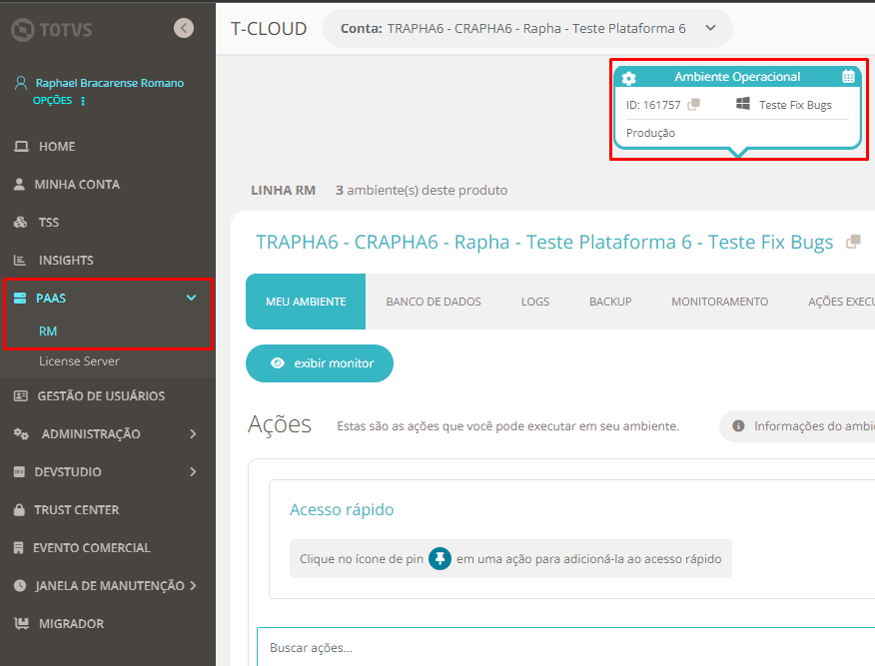This screenshot has width=875, height=666.
Task: Click the T-CLOUD title
Action: (269, 28)
